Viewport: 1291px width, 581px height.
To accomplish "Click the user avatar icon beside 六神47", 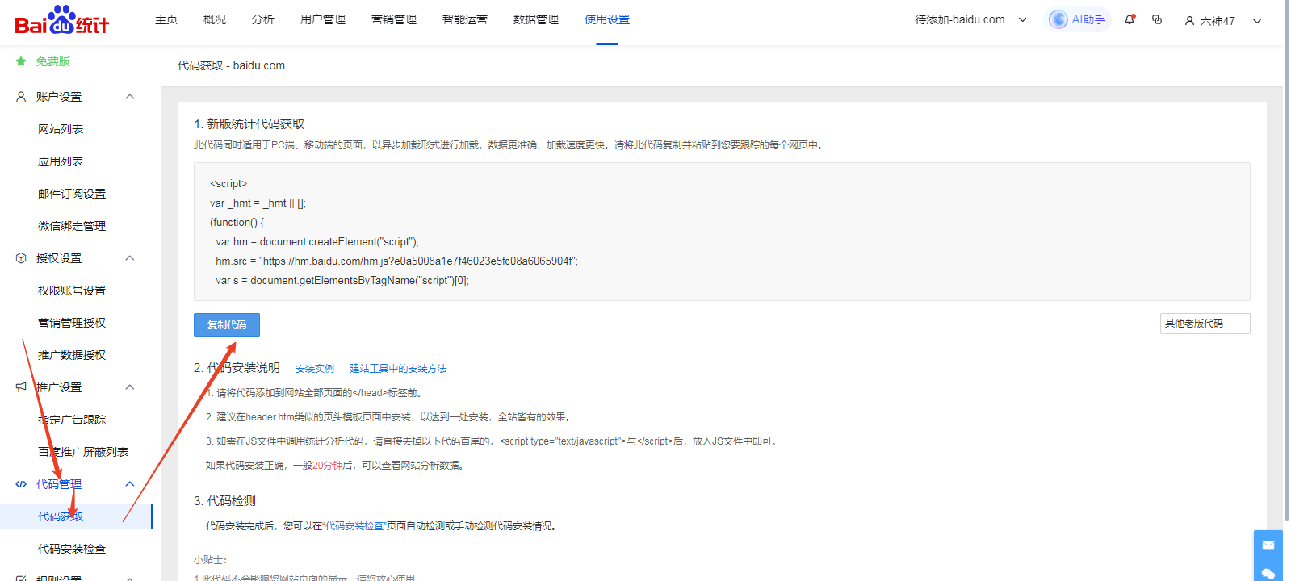I will point(1189,21).
